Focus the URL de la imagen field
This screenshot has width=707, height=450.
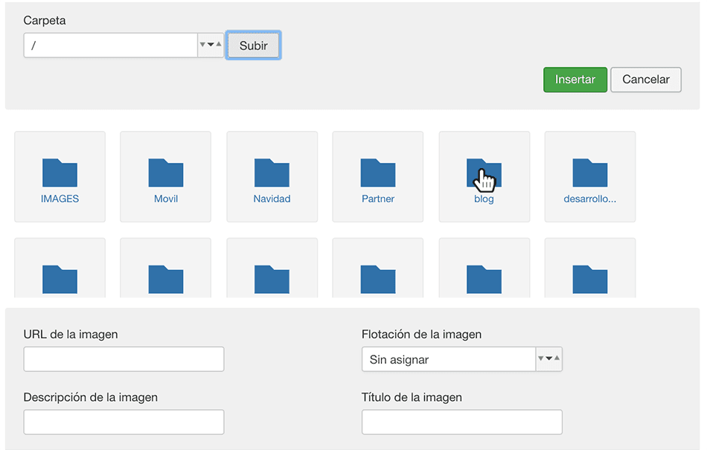pyautogui.click(x=124, y=359)
